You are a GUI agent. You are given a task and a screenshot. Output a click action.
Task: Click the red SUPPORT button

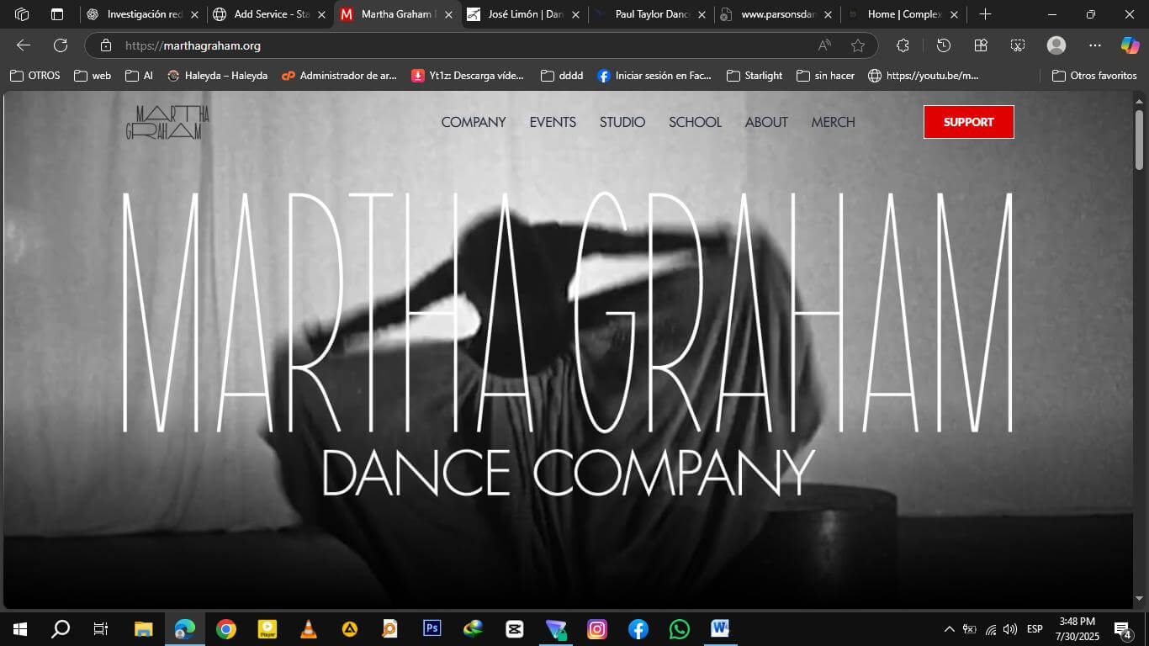(968, 122)
